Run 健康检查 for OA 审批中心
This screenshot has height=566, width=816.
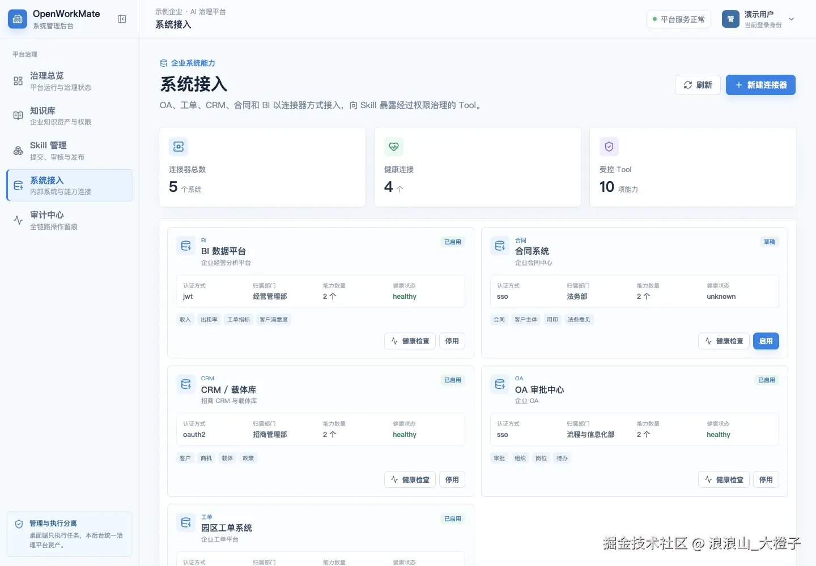(x=724, y=480)
